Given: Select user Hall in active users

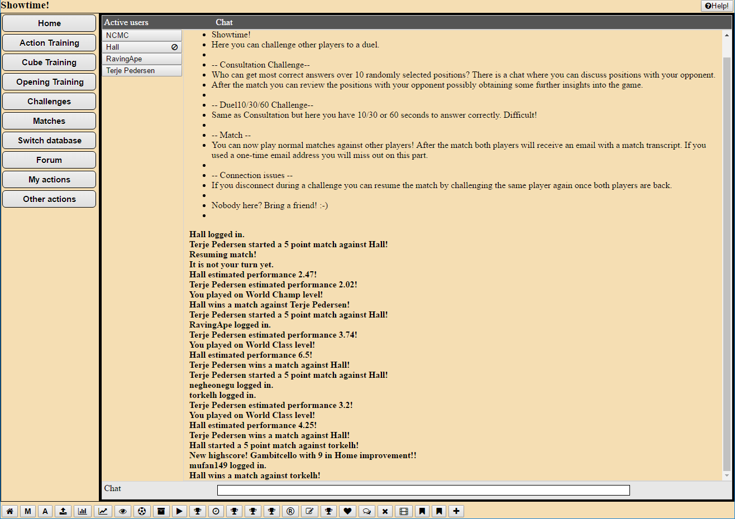Looking at the screenshot, I should (142, 47).
